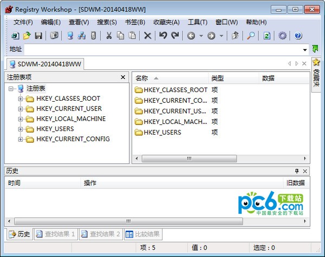Select the SDWM-20140418WW document tab

point(45,64)
